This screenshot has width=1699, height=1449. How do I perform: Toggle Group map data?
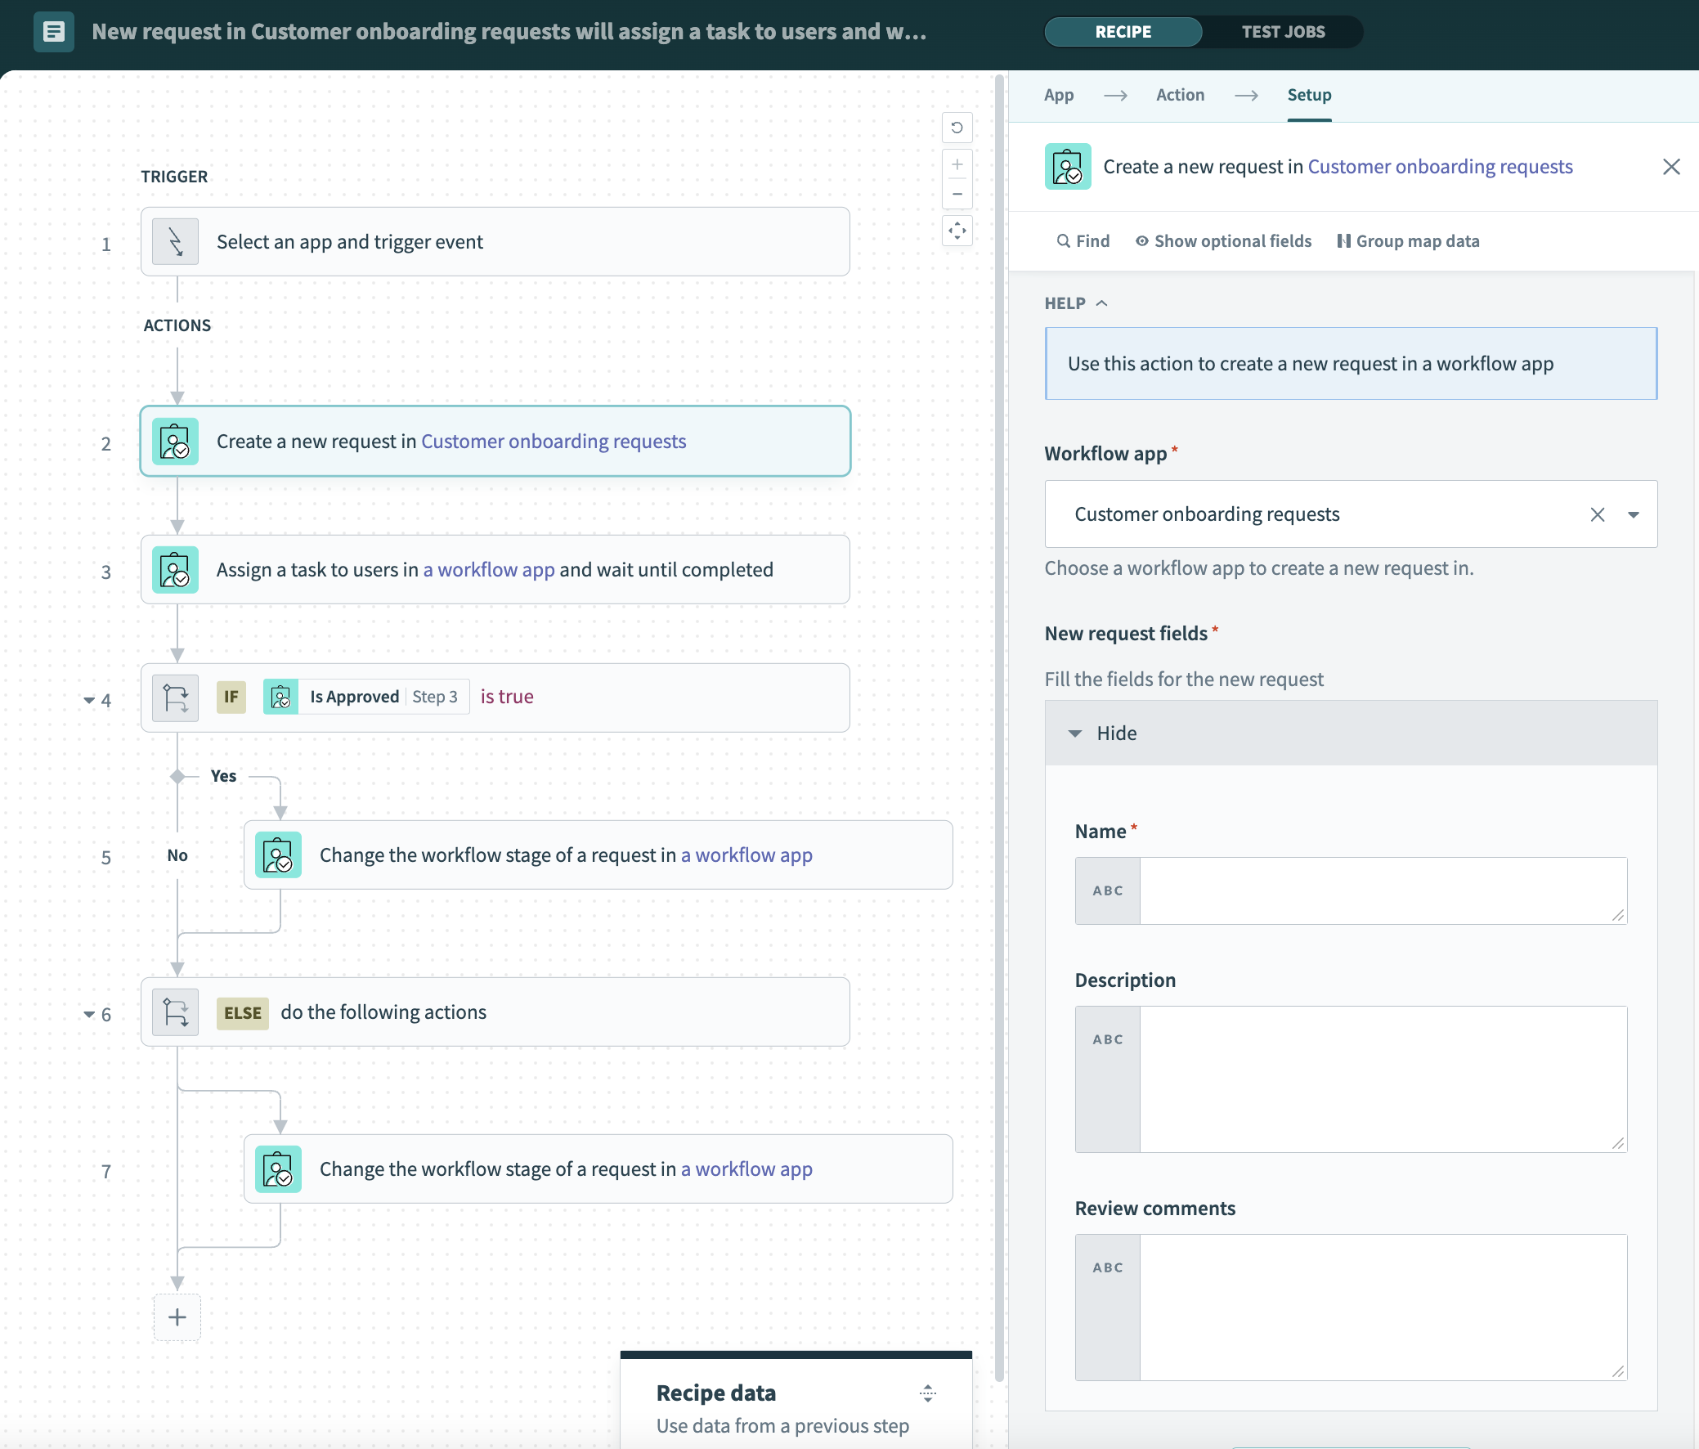point(1408,241)
